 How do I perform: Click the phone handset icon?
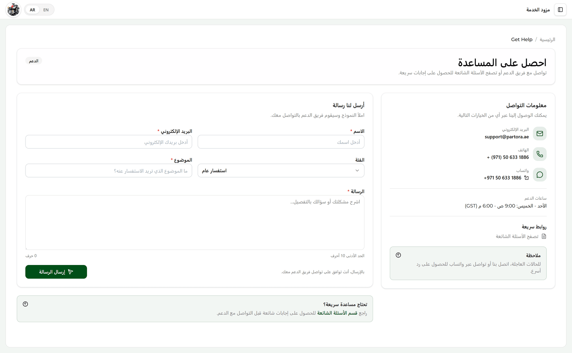[x=540, y=154]
